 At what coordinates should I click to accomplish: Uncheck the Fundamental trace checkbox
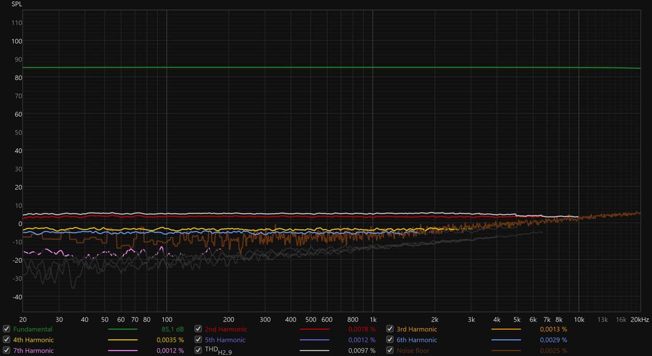7,329
